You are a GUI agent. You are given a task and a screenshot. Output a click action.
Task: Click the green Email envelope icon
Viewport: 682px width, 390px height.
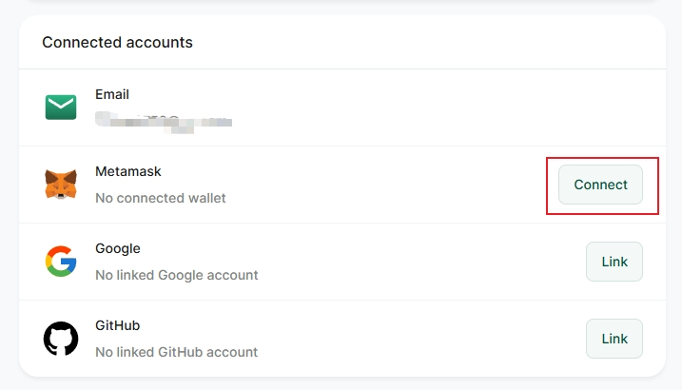coord(61,107)
